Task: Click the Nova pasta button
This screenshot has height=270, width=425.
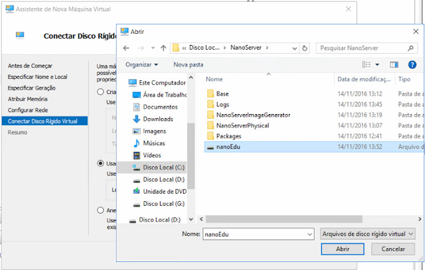Action: [x=189, y=65]
